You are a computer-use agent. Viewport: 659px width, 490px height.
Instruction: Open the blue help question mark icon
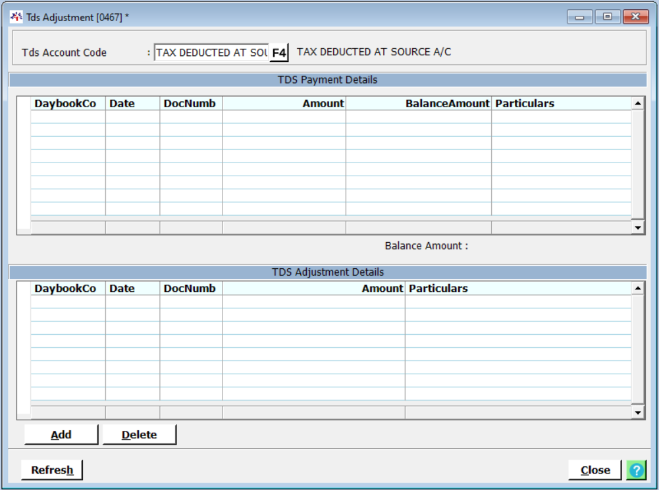tap(636, 470)
